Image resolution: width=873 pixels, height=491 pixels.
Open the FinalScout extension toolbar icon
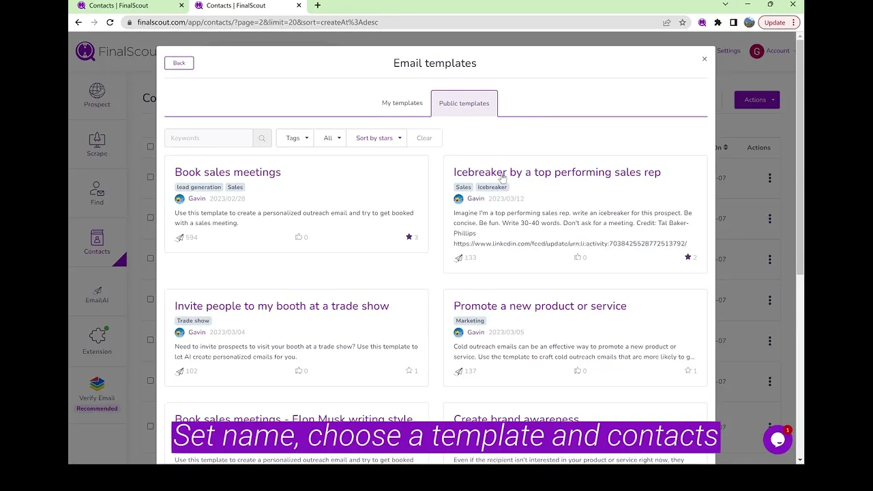(702, 23)
